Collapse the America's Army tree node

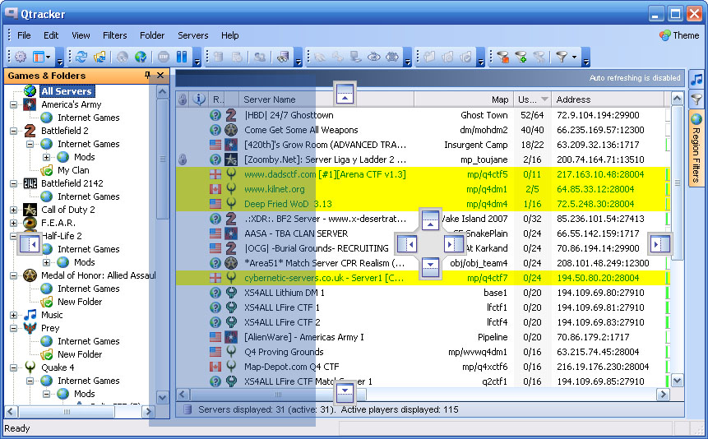13,104
